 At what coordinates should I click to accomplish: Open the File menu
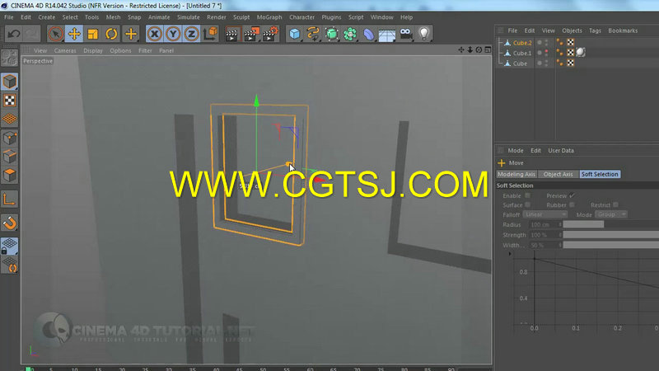coord(9,17)
